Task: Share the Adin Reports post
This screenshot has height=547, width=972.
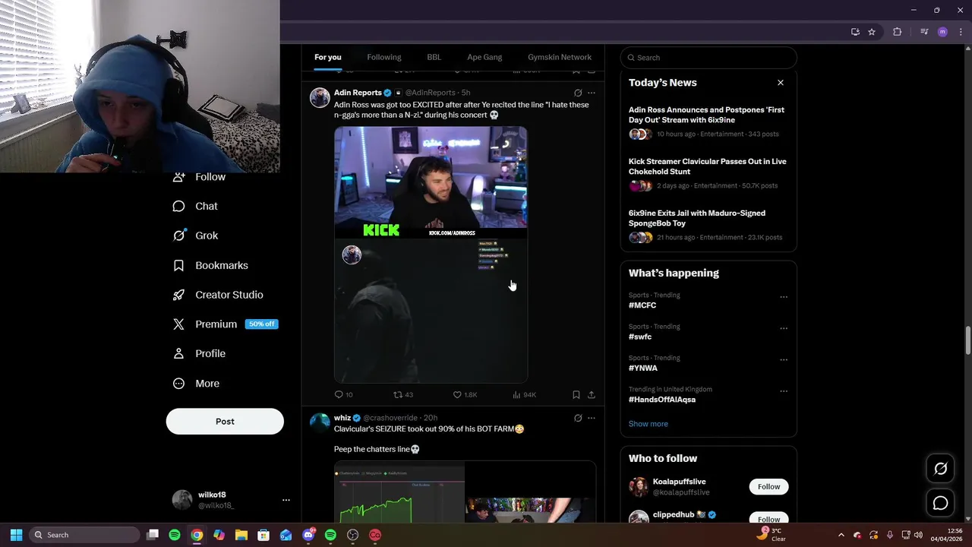Action: click(x=592, y=395)
